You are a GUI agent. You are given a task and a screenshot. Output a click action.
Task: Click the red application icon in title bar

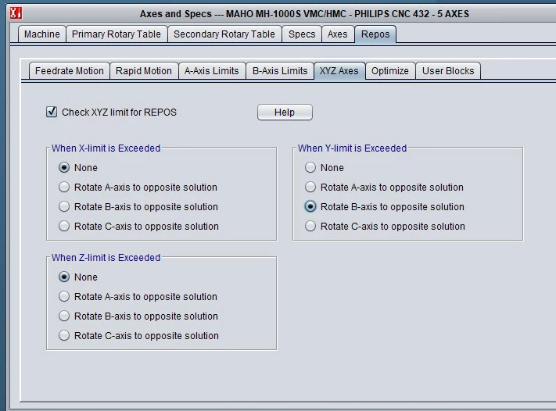point(16,13)
